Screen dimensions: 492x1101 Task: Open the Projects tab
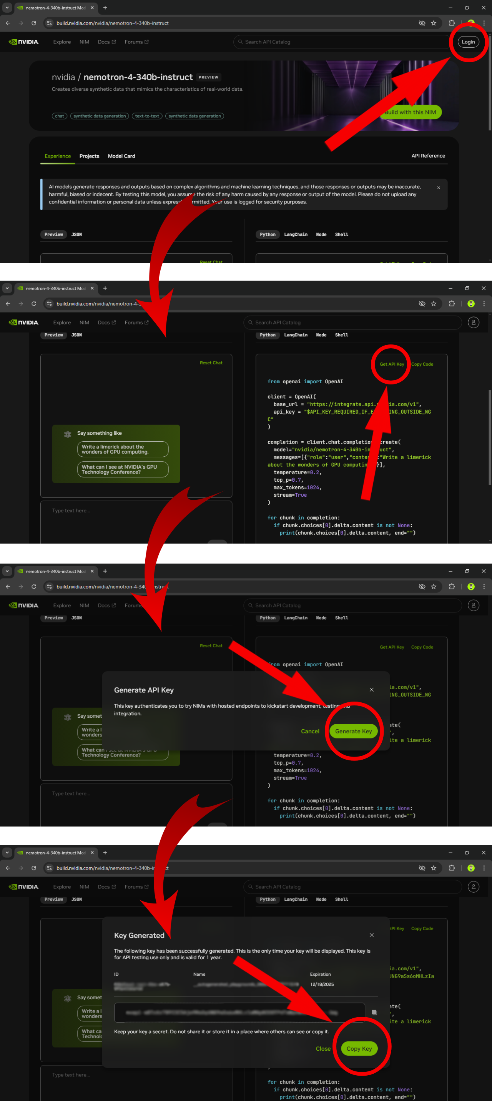click(89, 156)
